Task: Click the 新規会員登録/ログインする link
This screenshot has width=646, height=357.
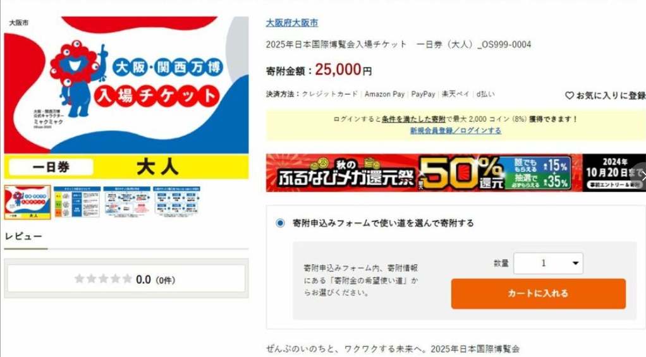Action: coord(456,131)
